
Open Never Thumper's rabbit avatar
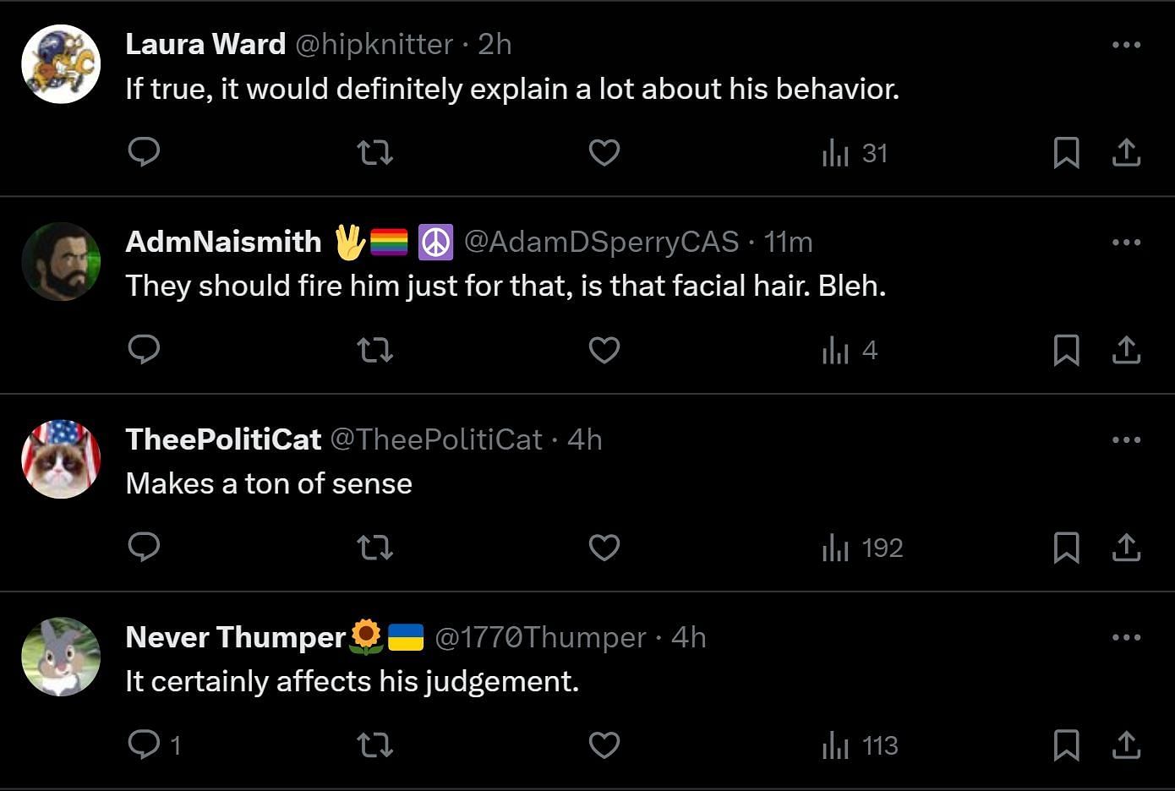tap(61, 657)
